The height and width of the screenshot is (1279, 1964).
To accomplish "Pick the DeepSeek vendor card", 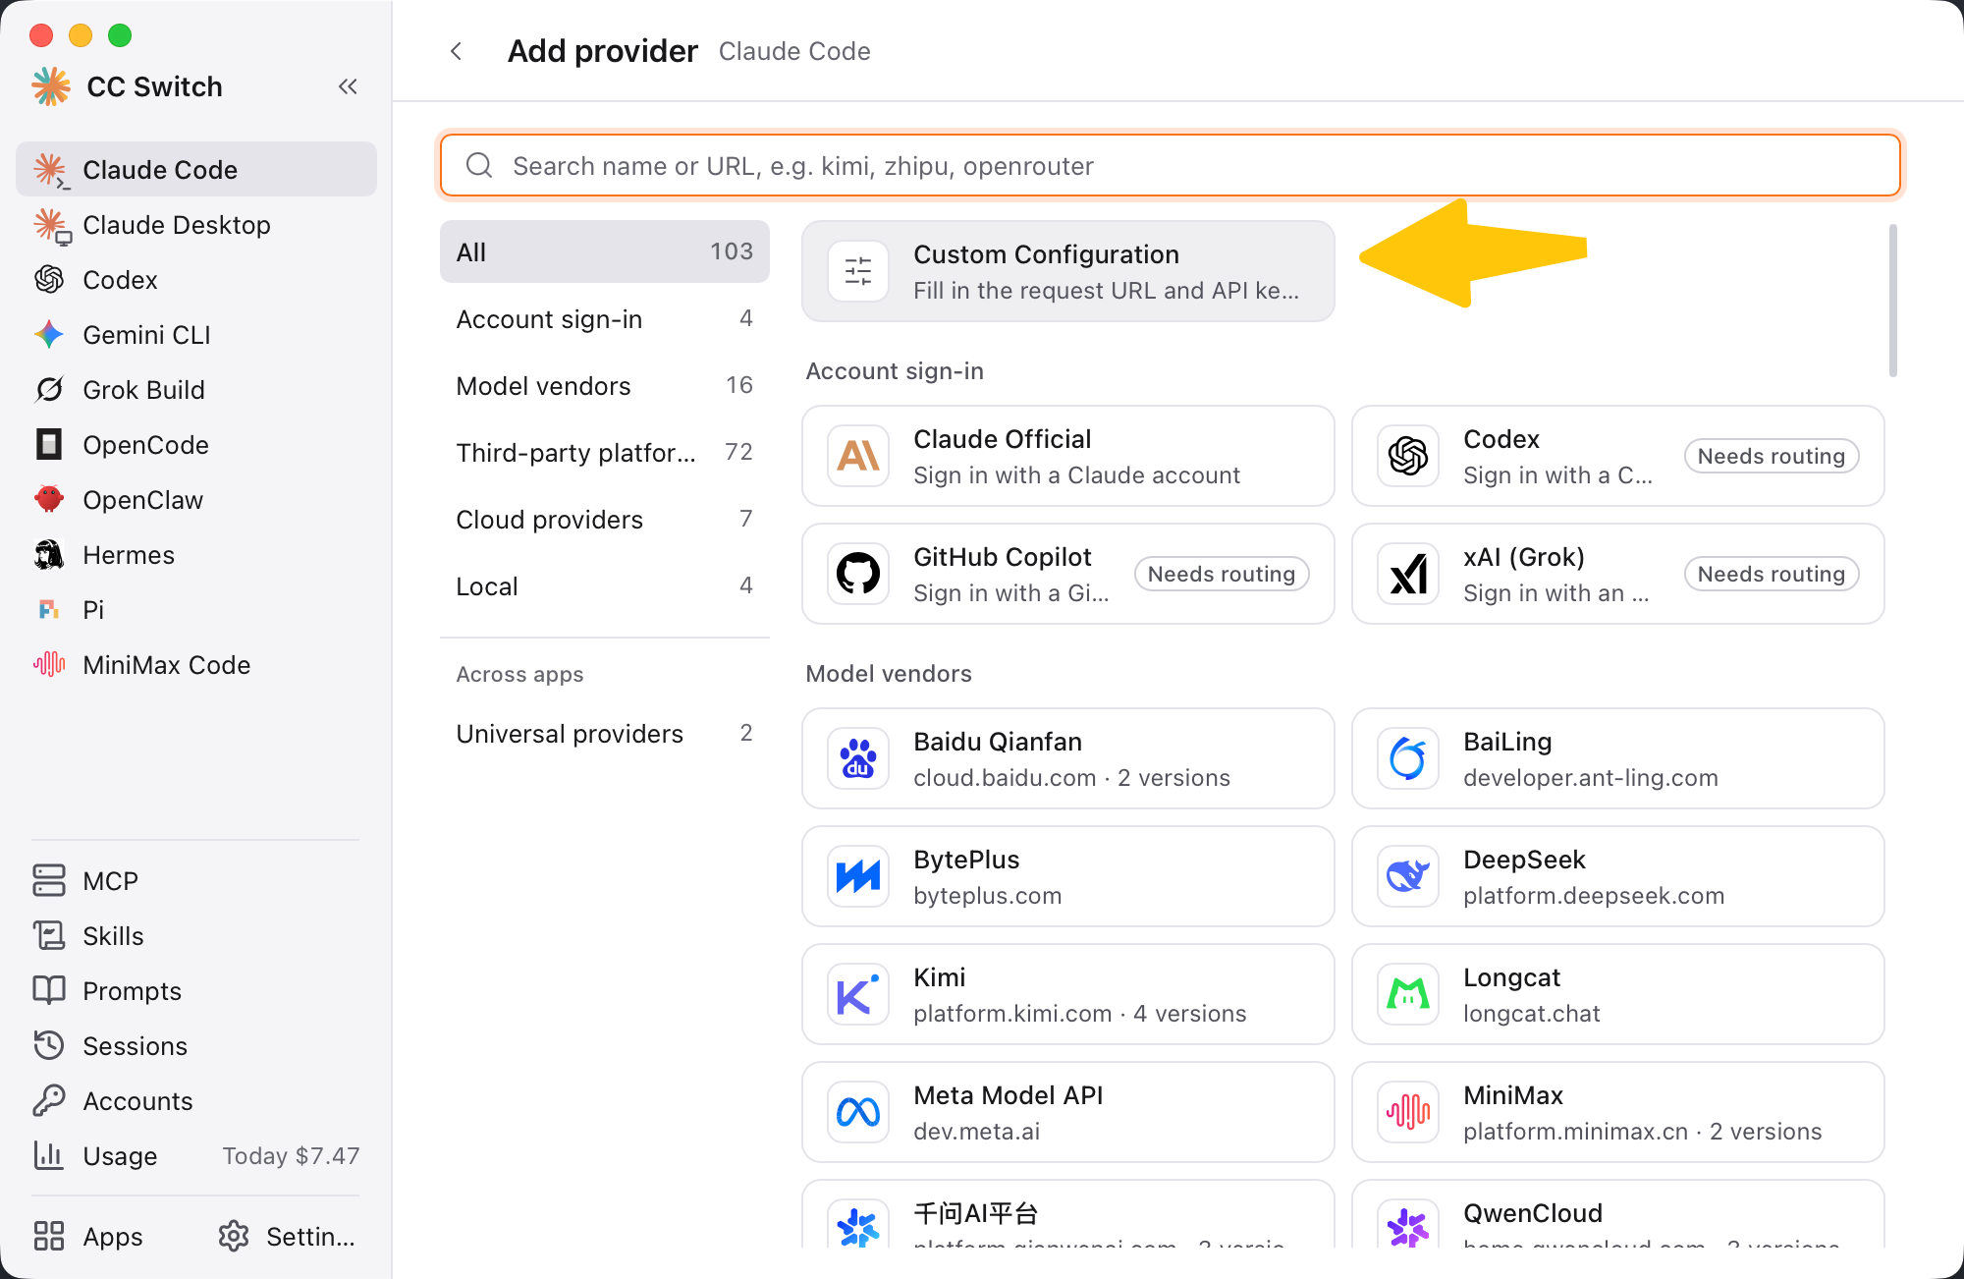I will pos(1618,876).
